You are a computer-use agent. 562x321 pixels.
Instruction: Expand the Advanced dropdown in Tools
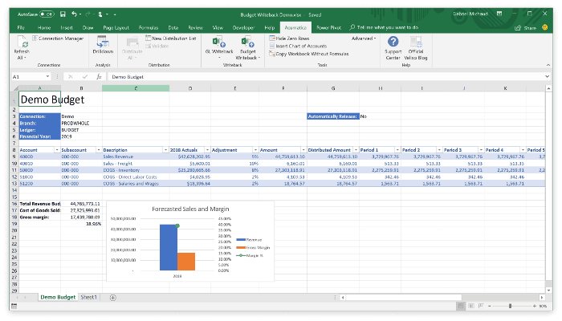(x=364, y=39)
